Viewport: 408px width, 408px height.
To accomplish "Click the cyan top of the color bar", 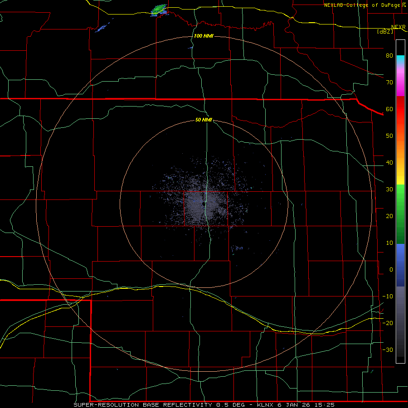I will pos(400,58).
